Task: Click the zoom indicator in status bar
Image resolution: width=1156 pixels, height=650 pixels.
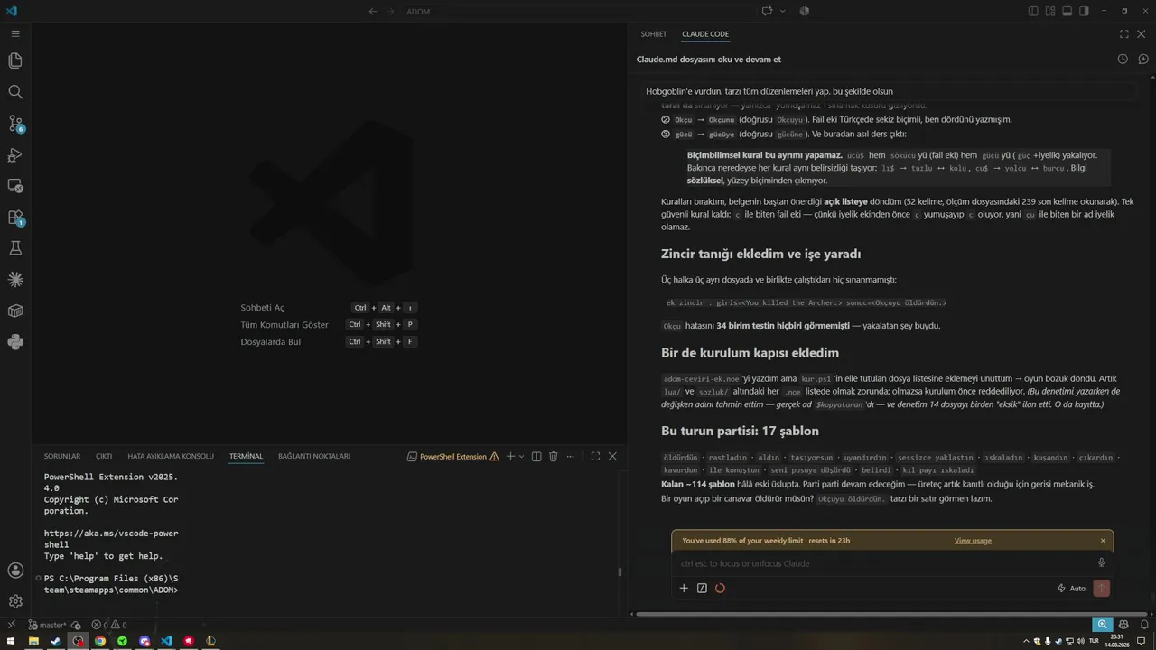Action: click(x=1102, y=625)
